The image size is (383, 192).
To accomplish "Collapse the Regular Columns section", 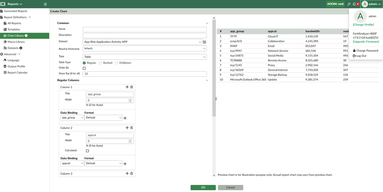I will pos(207,80).
